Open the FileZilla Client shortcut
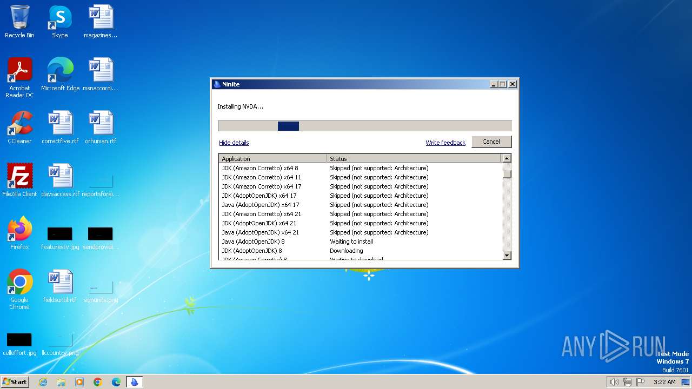Viewport: 692px width, 389px height. [19, 180]
